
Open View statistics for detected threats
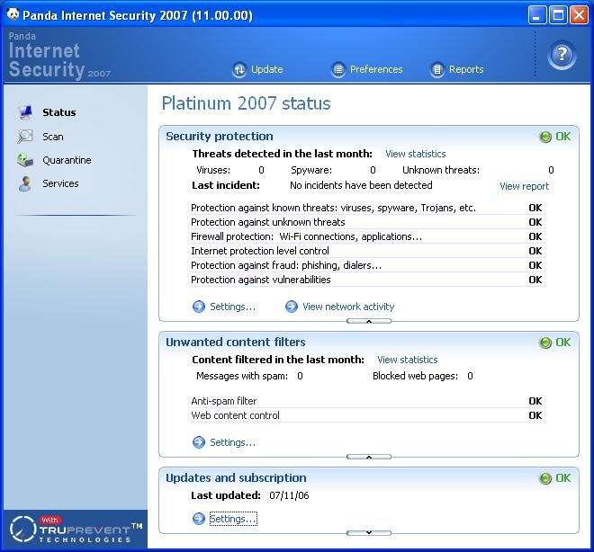point(415,154)
